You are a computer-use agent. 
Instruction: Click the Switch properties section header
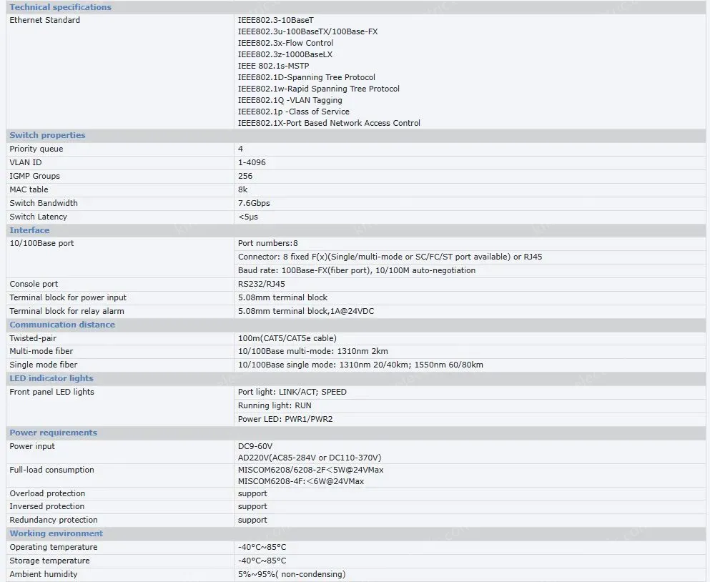pos(47,135)
